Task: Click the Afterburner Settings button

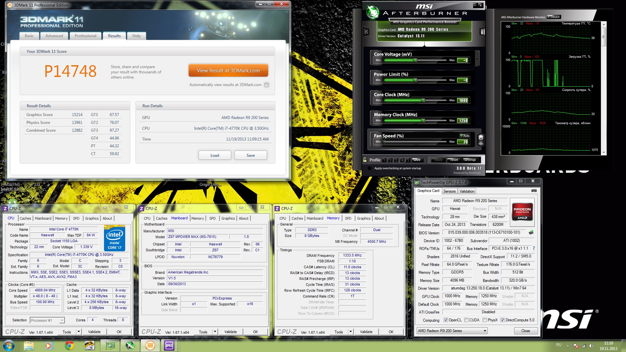Action: point(470,160)
